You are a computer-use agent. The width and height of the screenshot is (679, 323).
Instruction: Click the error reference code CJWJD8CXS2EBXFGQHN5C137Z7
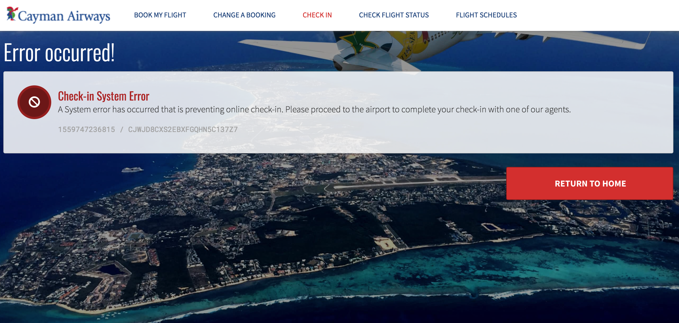coord(183,129)
